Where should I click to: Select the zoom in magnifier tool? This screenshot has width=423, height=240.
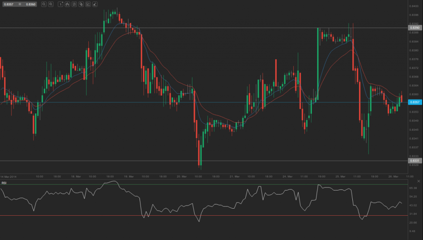(51, 4)
